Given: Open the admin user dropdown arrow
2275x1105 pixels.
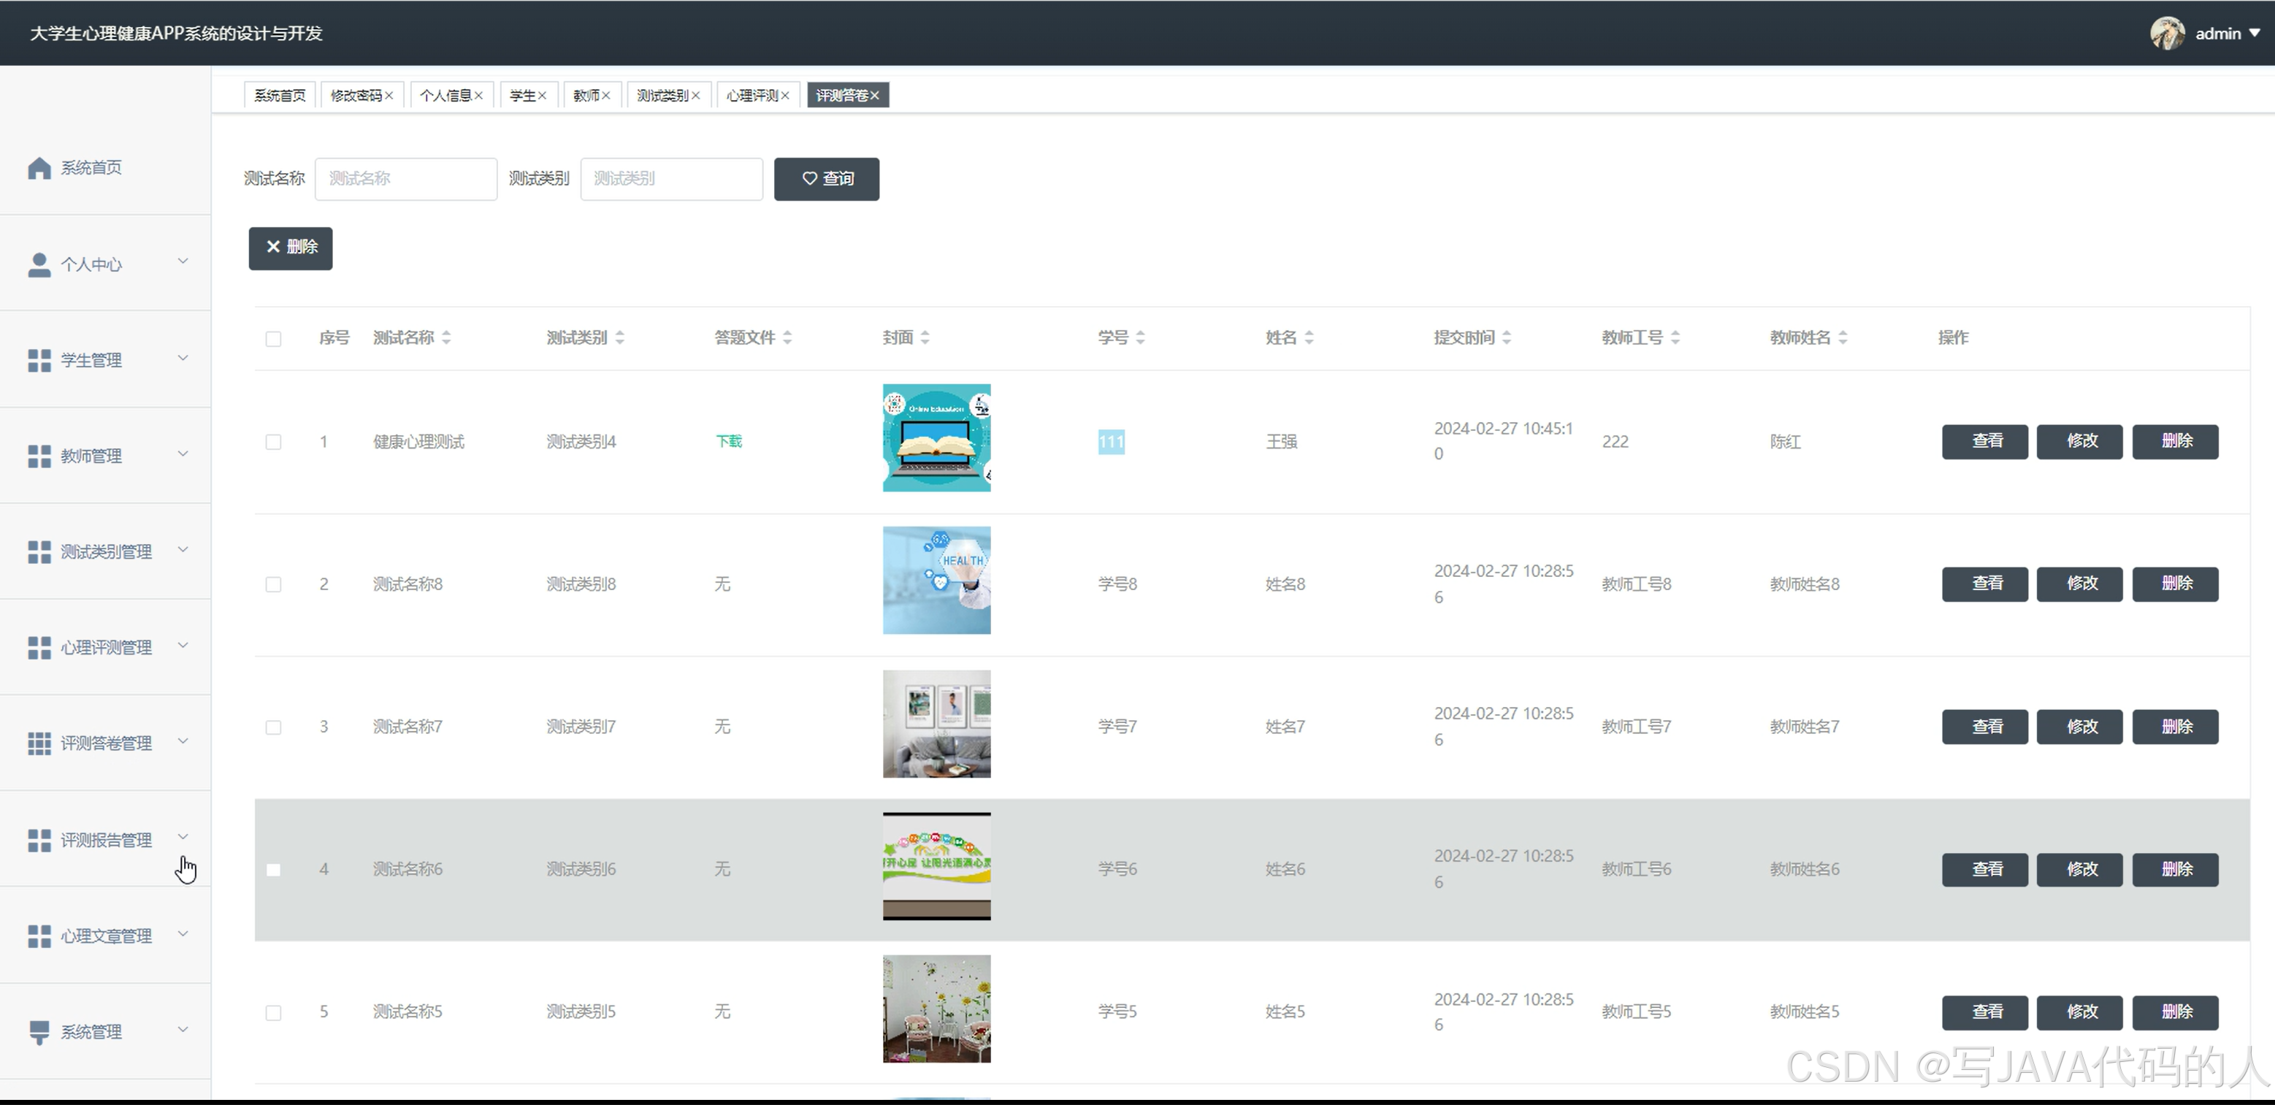Looking at the screenshot, I should click(x=2255, y=34).
